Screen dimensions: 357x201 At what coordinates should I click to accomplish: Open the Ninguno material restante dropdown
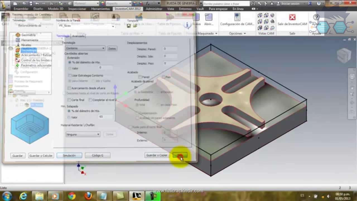(x=83, y=134)
